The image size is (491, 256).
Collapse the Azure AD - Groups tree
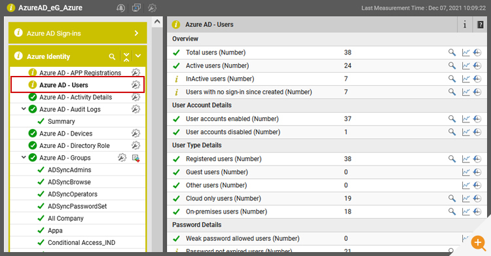tap(24, 157)
